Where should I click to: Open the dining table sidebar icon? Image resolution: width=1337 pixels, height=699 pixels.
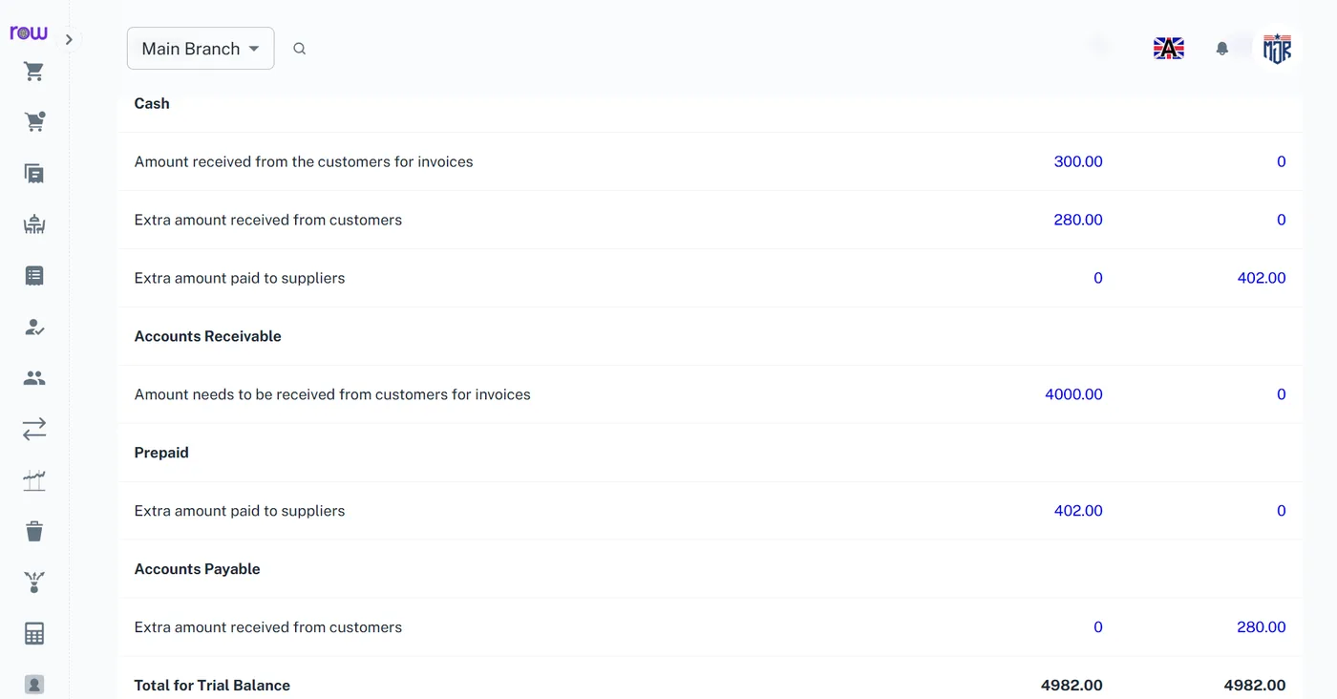[34, 224]
